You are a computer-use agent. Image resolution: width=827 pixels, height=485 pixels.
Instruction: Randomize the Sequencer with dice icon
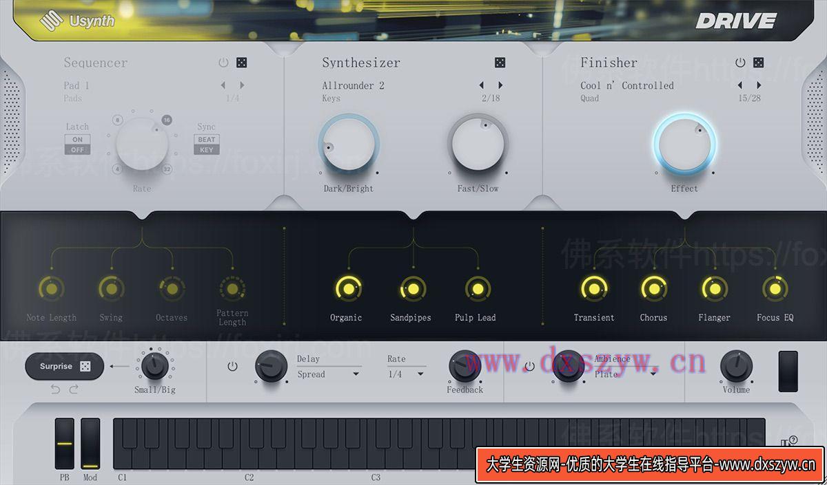point(242,63)
